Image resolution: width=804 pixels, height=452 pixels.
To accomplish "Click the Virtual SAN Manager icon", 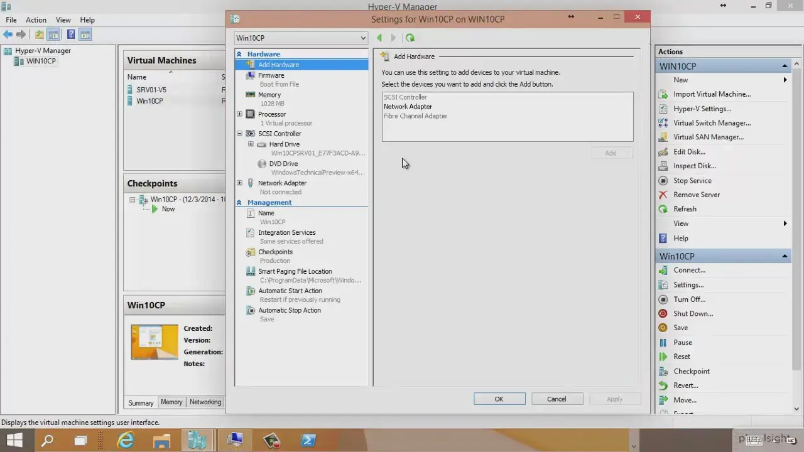I will pyautogui.click(x=663, y=137).
